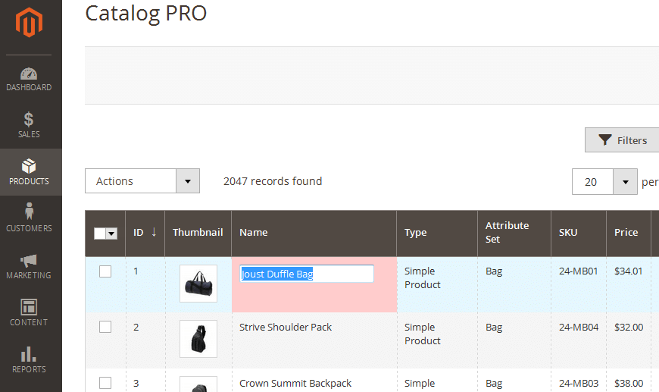Viewport: 659px width, 392px height.
Task: Check the box for Strive Shoulder Pack
Action: pyautogui.click(x=105, y=327)
